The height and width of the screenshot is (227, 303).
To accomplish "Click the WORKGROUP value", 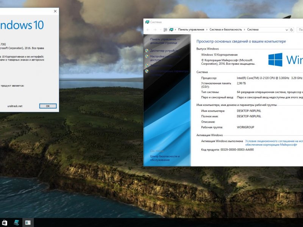I will tap(245, 127).
